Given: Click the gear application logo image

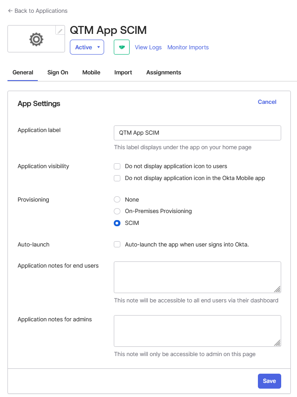Looking at the screenshot, I should (36, 39).
